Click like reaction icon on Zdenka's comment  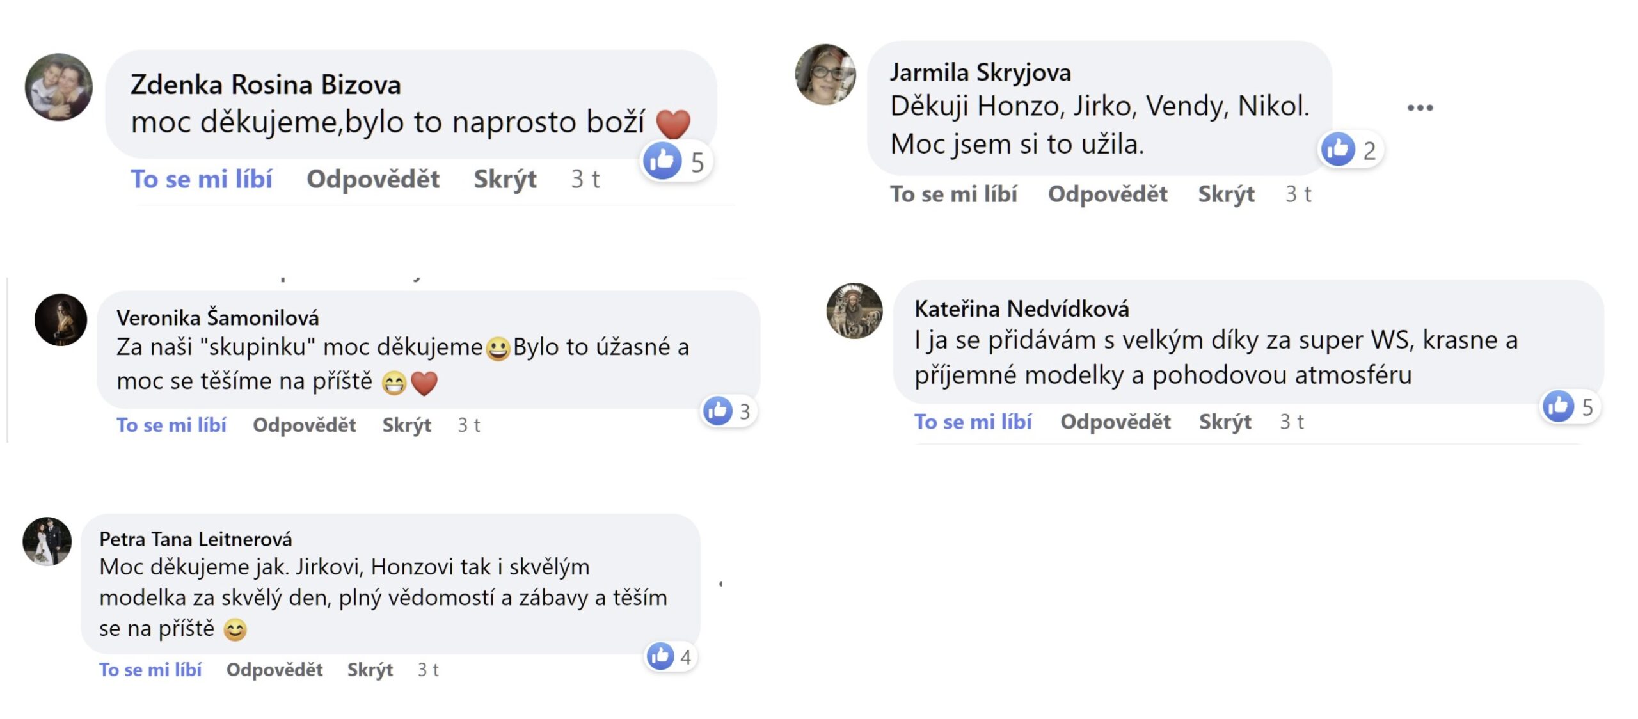(x=662, y=161)
